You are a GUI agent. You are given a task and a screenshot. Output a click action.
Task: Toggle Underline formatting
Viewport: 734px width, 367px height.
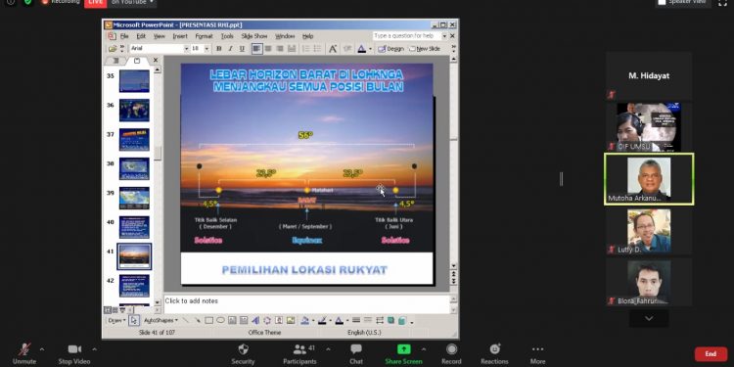coord(242,49)
